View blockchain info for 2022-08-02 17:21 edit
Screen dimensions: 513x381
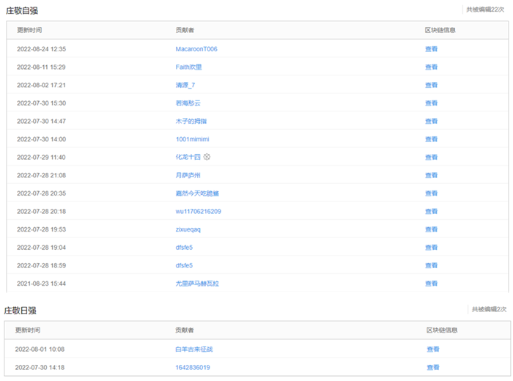point(432,85)
